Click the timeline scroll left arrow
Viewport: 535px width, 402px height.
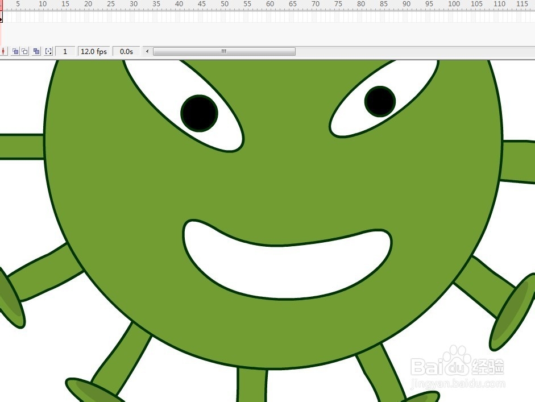147,52
